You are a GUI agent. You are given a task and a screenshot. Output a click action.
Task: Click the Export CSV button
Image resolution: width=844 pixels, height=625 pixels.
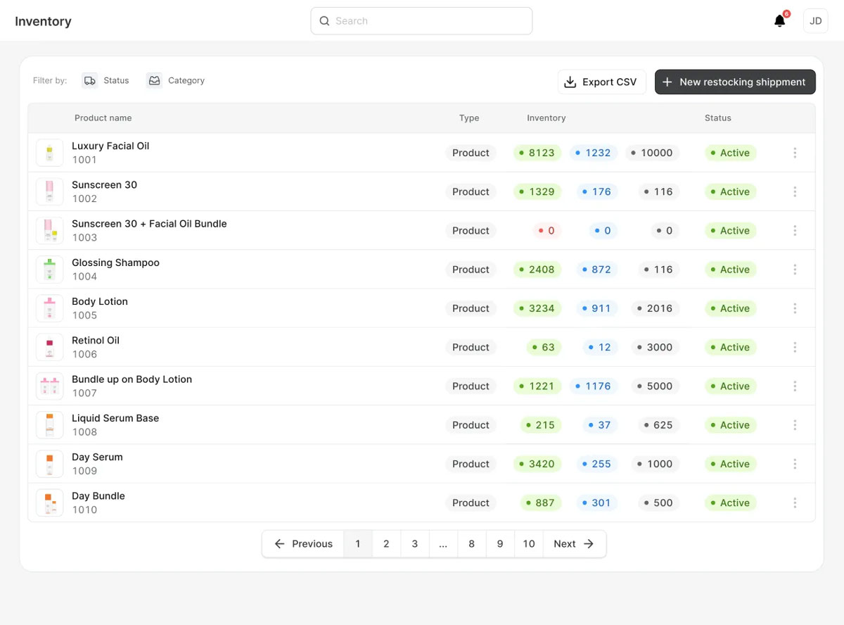click(601, 82)
